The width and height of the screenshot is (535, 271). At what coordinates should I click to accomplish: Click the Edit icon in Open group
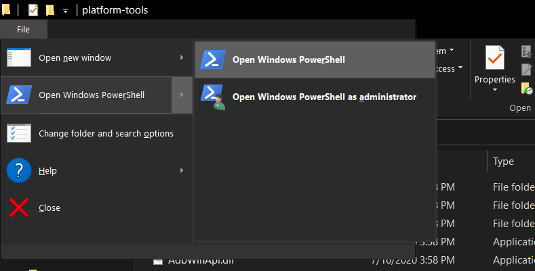point(527,70)
